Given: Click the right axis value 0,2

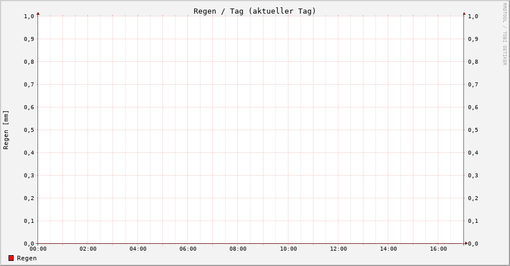Looking at the screenshot, I should click(473, 198).
